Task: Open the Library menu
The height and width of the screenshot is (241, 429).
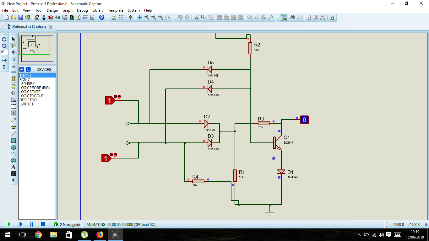Action: [98, 10]
